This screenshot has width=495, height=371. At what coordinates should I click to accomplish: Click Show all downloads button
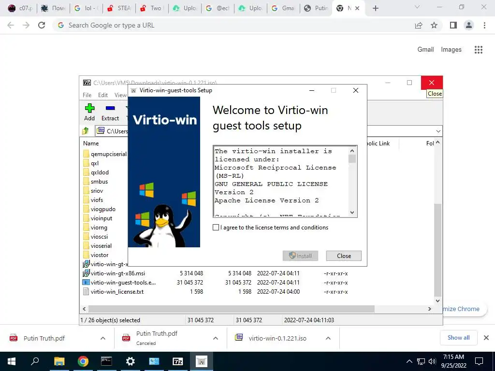pyautogui.click(x=458, y=338)
